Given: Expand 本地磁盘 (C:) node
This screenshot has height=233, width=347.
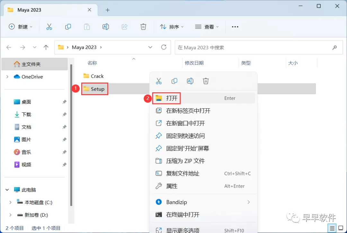Looking at the screenshot, I should click(10, 202).
